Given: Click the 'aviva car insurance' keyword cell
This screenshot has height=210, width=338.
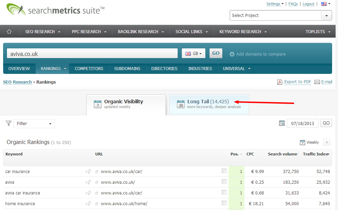Looking at the screenshot, I should pos(23,193).
